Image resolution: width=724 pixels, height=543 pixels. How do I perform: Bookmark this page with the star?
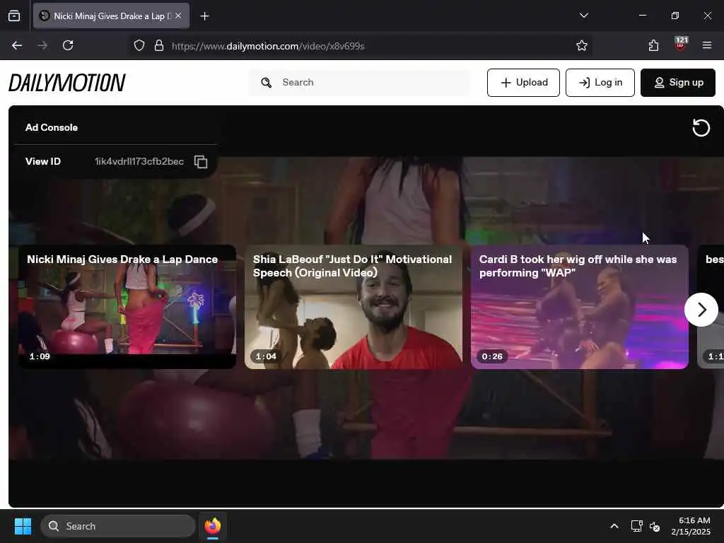(x=582, y=45)
